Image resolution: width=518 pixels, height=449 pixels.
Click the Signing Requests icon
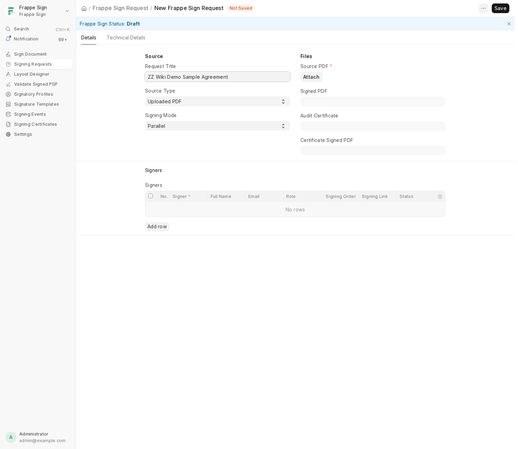pos(8,64)
